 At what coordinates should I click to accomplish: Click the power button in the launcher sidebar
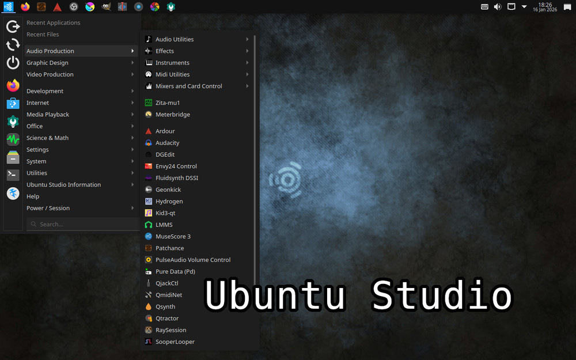coord(12,63)
